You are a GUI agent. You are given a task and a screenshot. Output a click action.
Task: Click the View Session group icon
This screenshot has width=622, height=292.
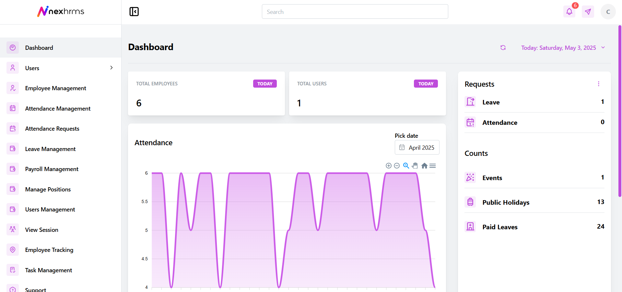pyautogui.click(x=13, y=230)
